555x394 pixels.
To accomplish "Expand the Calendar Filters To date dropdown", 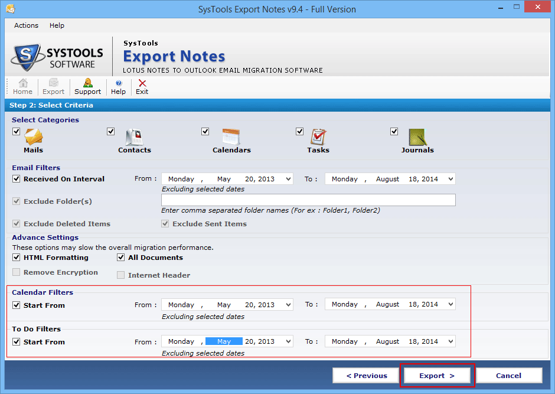I will [x=450, y=305].
